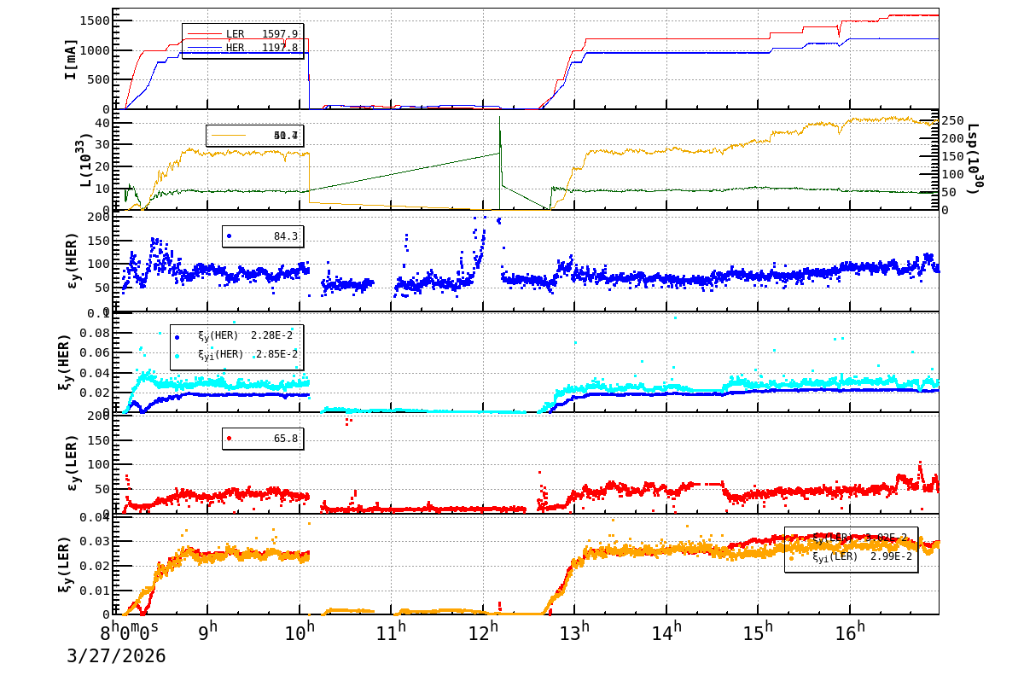Click the 14h time axis label

pos(665,633)
